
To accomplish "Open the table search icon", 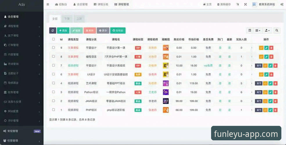I will pyautogui.click(x=277, y=30).
